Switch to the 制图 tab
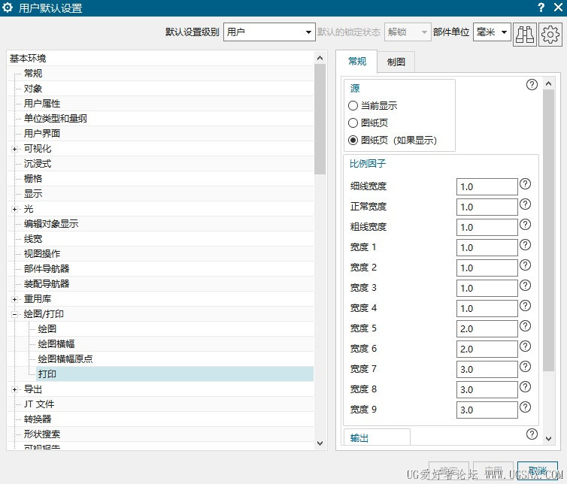This screenshot has height=484, width=567. click(396, 62)
